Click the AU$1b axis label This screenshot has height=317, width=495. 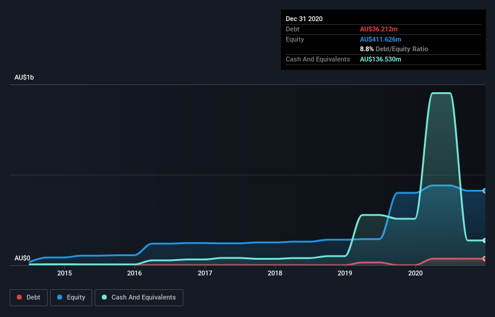point(24,77)
